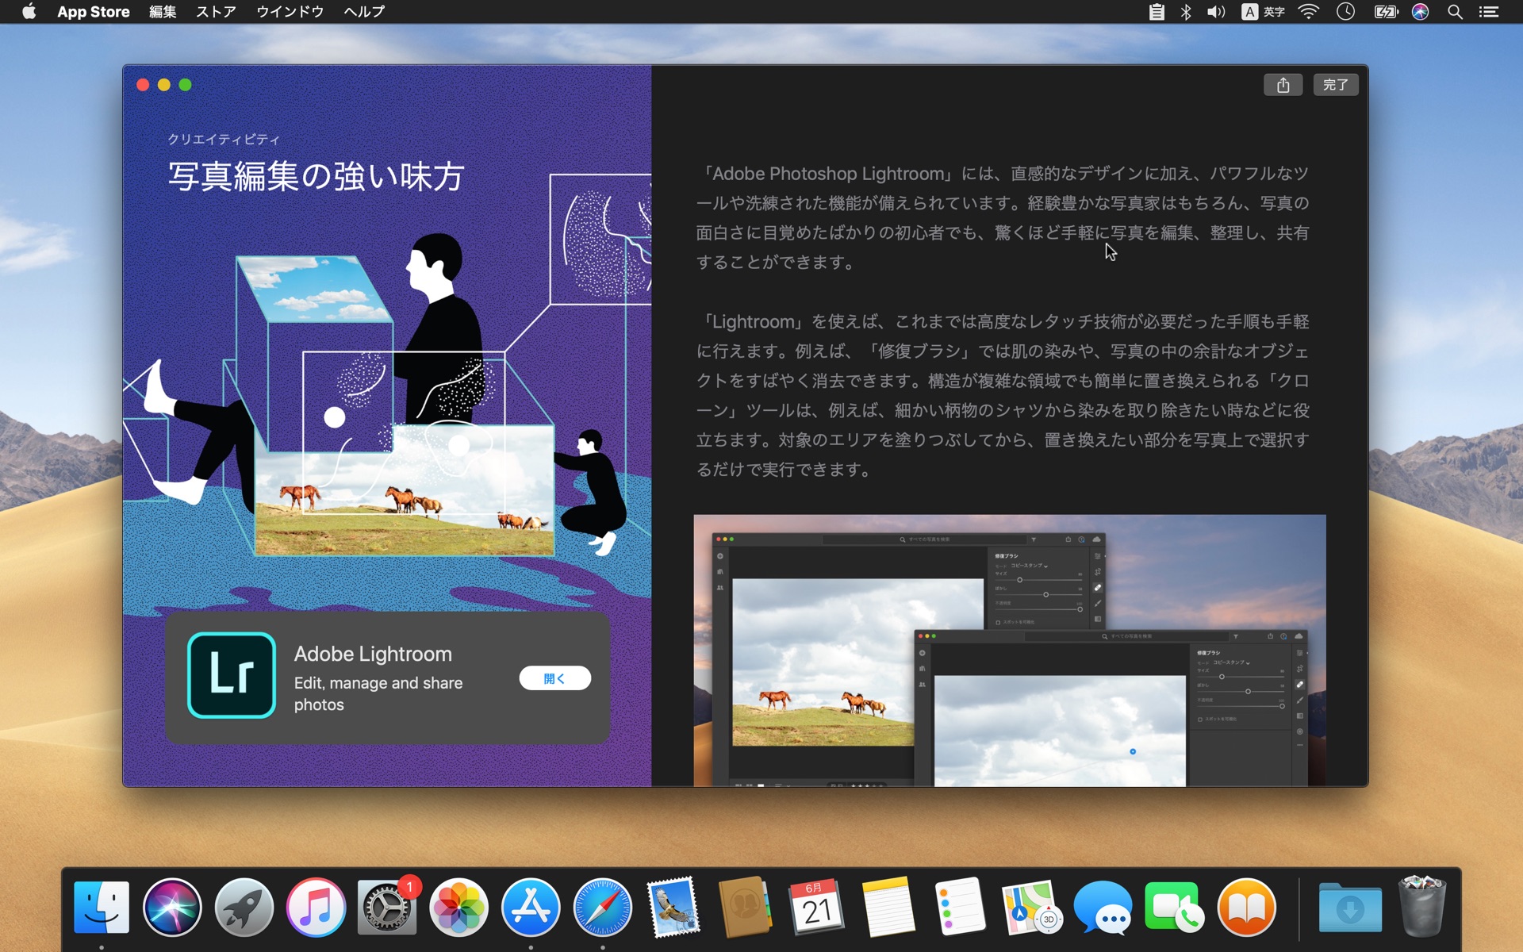Click the volume icon in menu bar
This screenshot has width=1523, height=952.
point(1216,11)
